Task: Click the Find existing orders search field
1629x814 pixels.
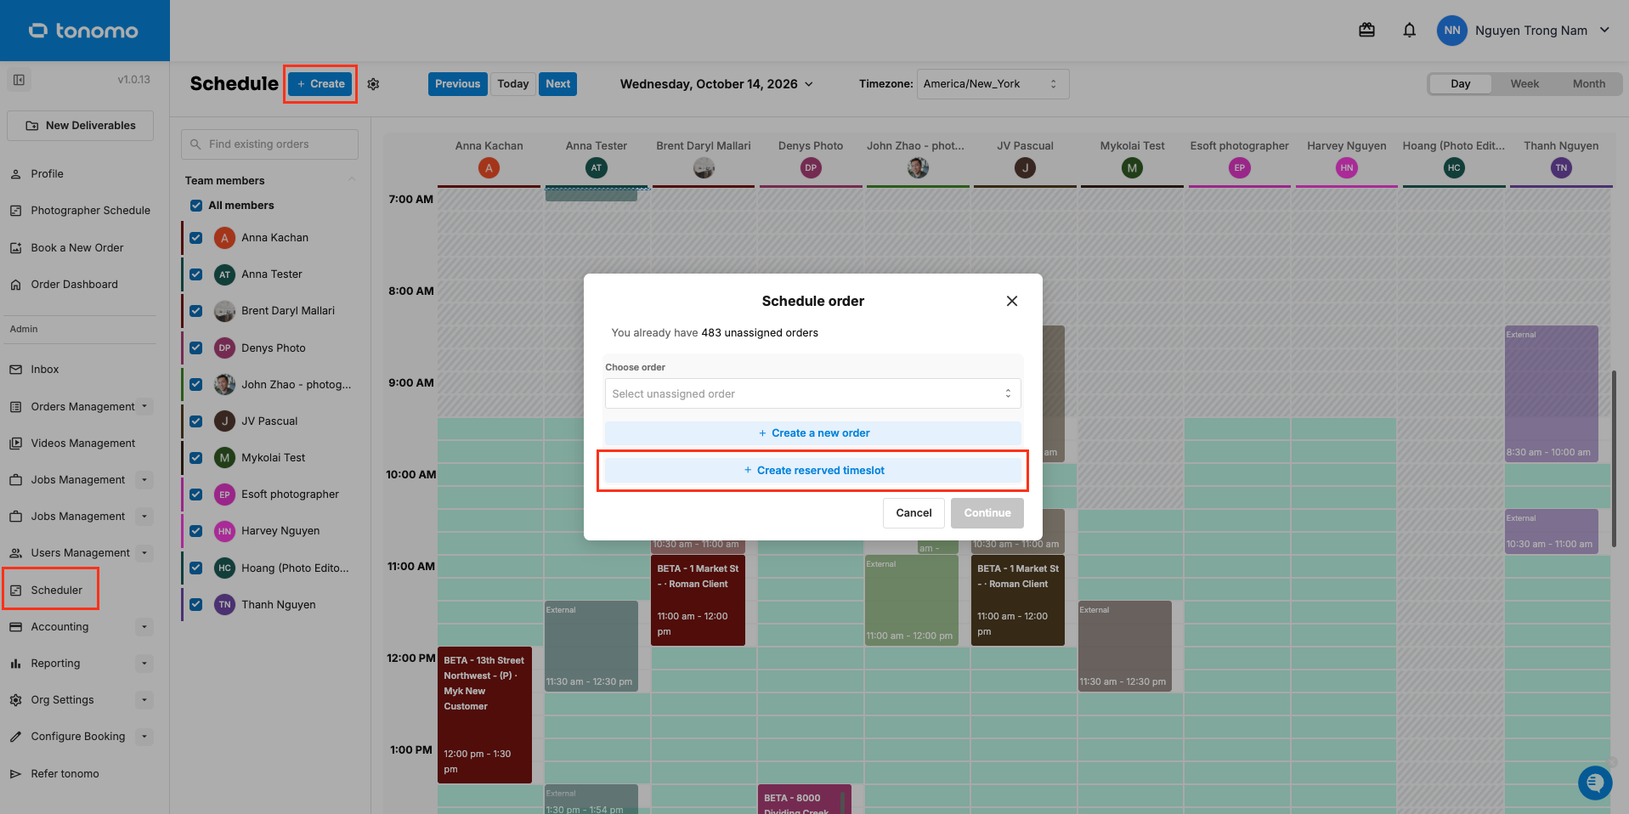Action: (269, 144)
